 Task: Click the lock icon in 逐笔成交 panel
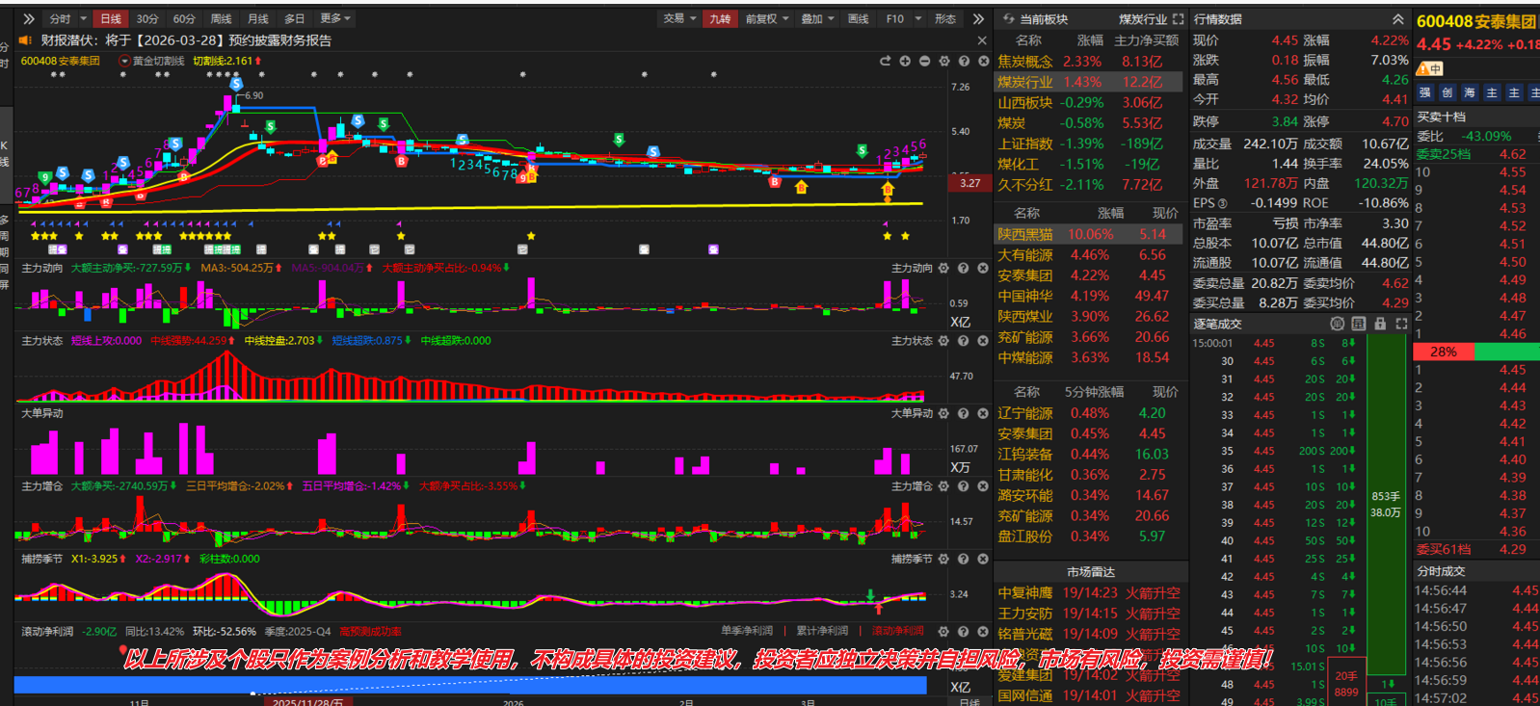1380,324
